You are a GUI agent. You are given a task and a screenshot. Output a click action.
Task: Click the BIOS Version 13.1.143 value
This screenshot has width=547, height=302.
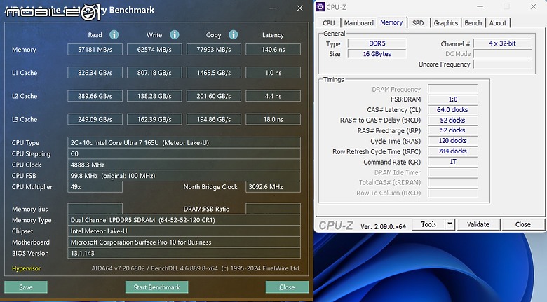click(184, 253)
